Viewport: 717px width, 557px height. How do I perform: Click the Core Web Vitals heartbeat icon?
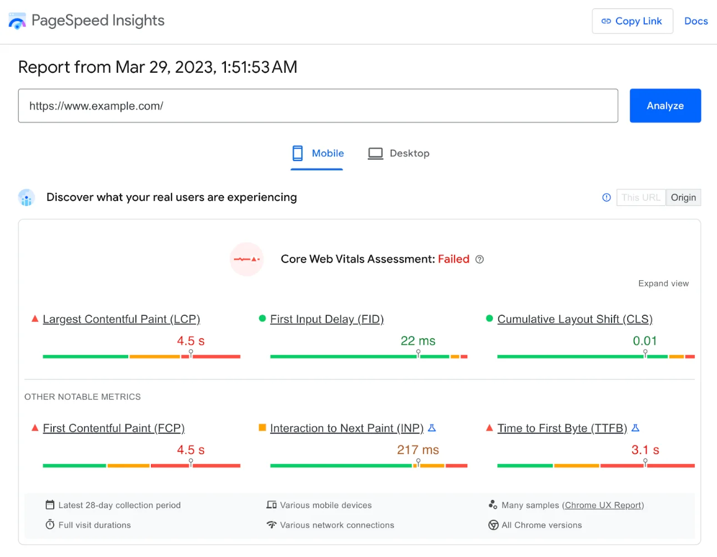246,259
